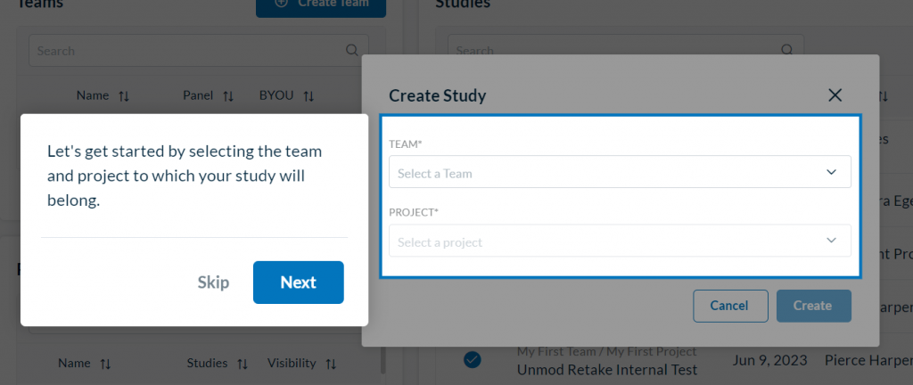Click Next in the onboarding tooltip
This screenshot has height=385, width=913.
[x=298, y=283]
